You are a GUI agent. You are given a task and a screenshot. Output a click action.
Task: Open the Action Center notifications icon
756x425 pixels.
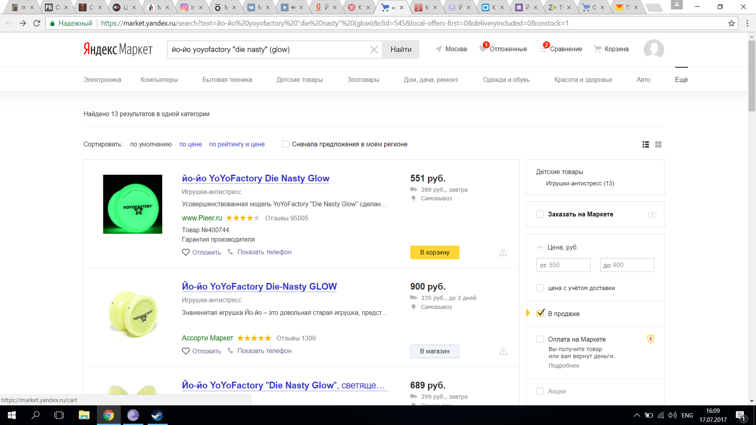pyautogui.click(x=740, y=416)
